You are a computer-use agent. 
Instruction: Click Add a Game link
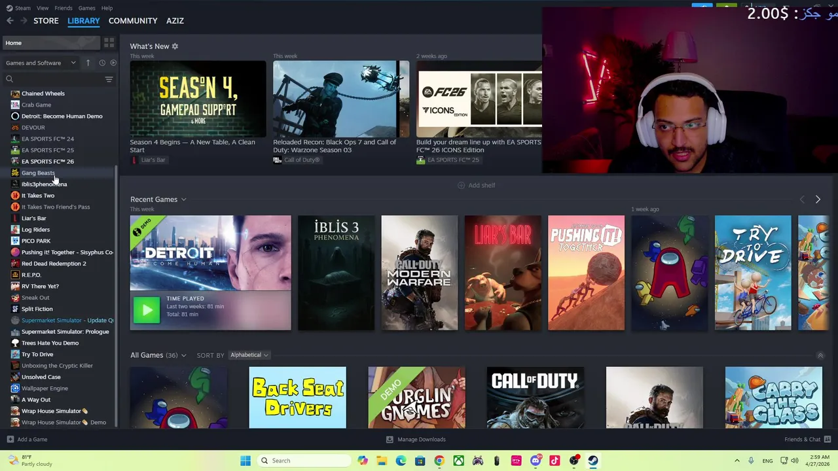[32, 440]
